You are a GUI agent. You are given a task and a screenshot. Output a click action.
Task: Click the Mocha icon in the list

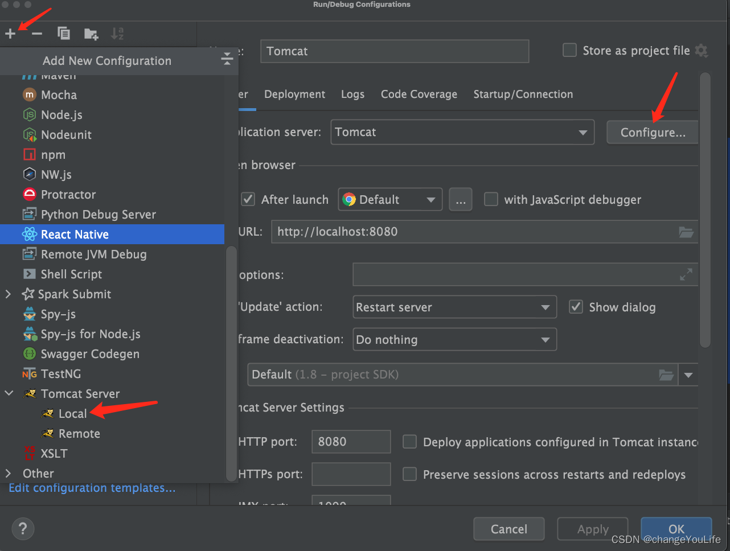(x=29, y=94)
